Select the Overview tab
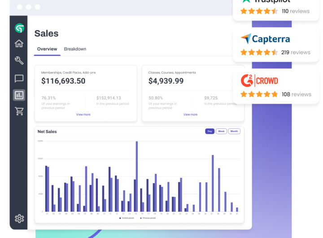Screen dimensions: 323x238 pos(47,49)
